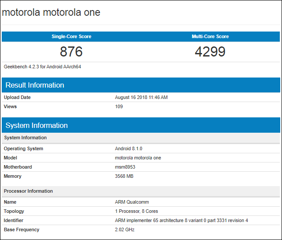This screenshot has width=282, height=240.
Task: Select the ARM Qualcomm processor name
Action: point(132,202)
